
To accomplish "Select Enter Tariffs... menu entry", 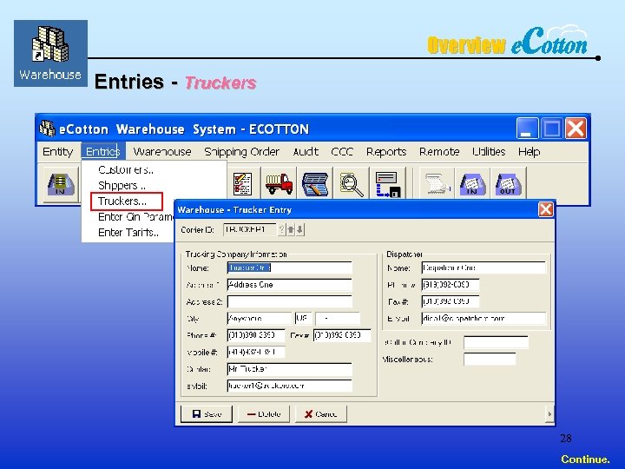I will [128, 233].
